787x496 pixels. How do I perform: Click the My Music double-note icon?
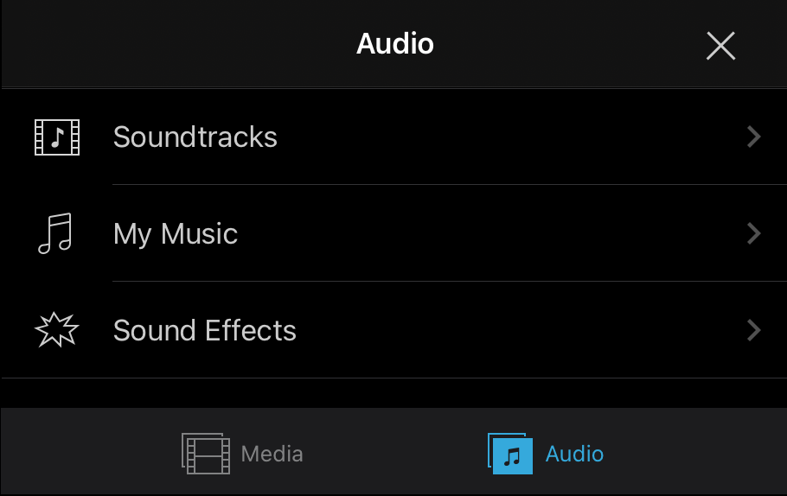pos(55,233)
